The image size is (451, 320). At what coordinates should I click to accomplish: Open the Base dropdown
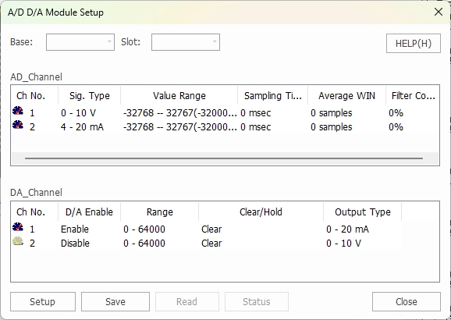[x=80, y=42]
